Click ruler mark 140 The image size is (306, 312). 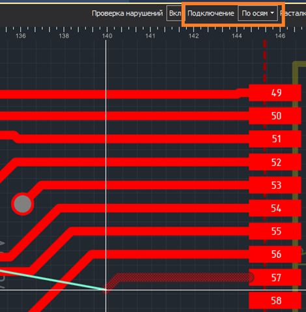click(x=107, y=36)
